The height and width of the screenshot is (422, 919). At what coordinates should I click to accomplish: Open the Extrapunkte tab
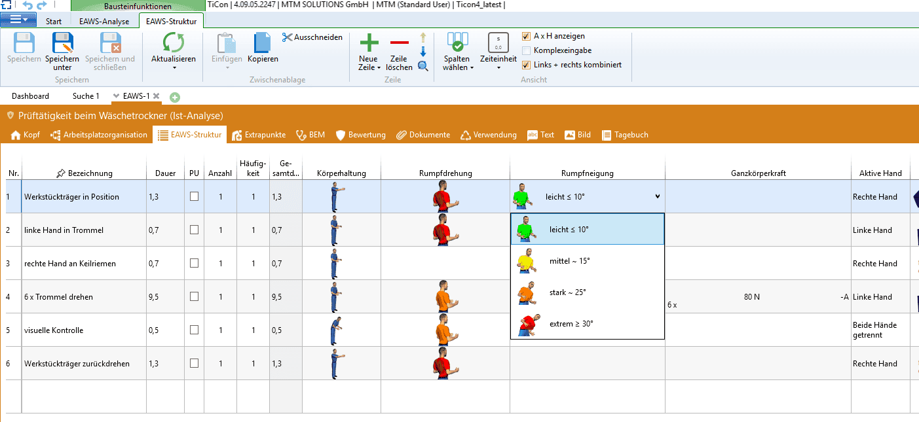point(259,135)
